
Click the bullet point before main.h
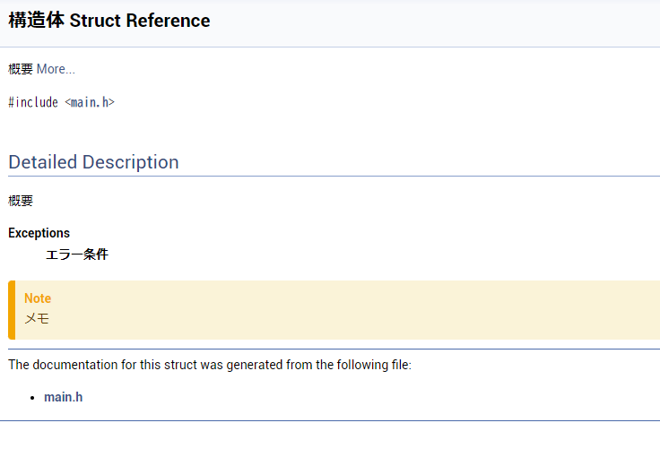point(33,398)
